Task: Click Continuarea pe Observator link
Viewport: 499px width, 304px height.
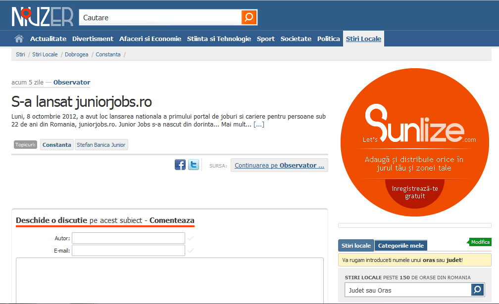Action: tap(279, 165)
